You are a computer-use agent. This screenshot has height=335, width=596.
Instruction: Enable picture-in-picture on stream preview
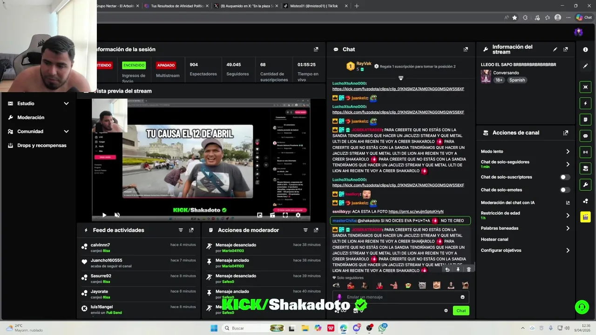(x=260, y=215)
